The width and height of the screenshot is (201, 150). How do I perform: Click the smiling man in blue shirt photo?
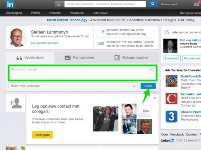tap(129, 111)
